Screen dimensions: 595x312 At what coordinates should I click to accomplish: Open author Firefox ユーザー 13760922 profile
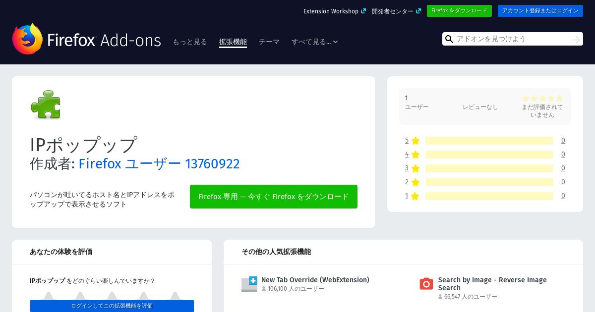[159, 163]
